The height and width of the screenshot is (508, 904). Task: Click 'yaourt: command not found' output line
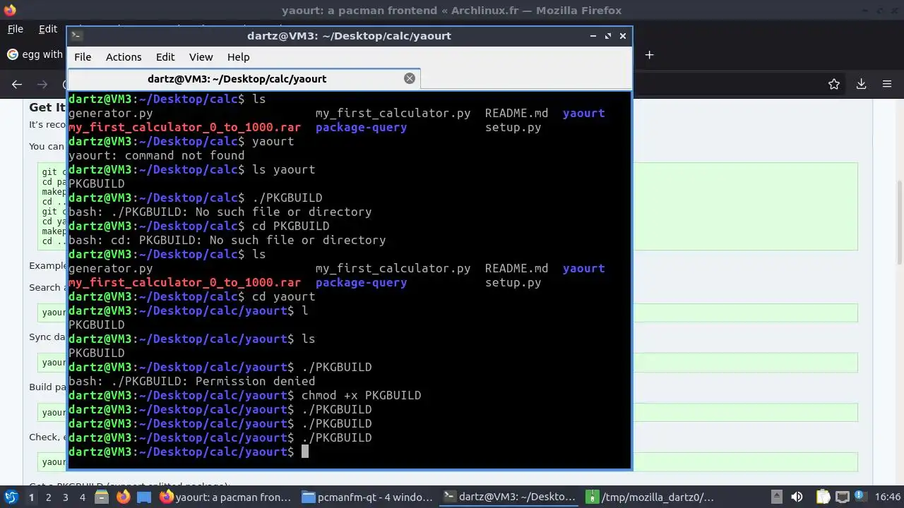tap(156, 155)
